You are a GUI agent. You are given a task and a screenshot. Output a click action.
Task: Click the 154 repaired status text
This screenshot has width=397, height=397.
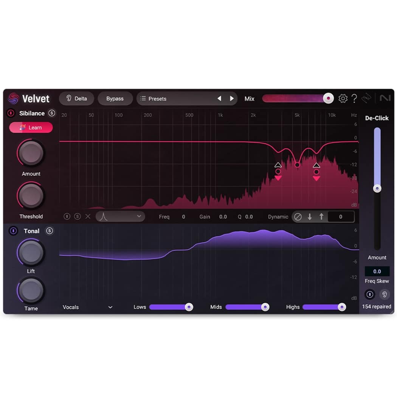click(377, 306)
